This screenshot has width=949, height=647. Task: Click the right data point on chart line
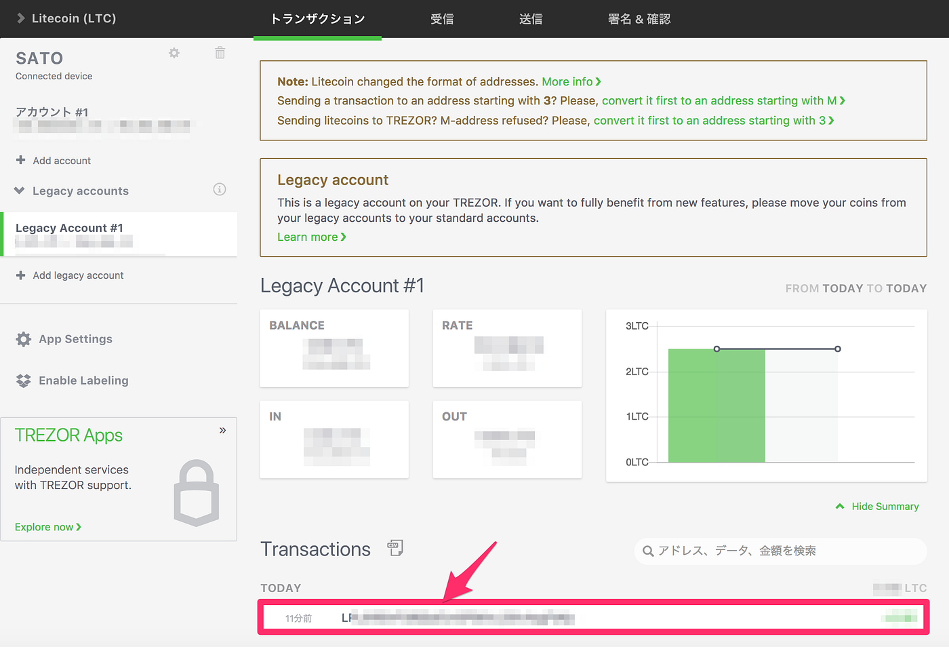(x=838, y=349)
